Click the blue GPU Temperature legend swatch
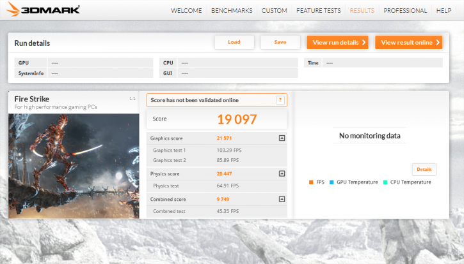The image size is (464, 264). click(x=332, y=182)
